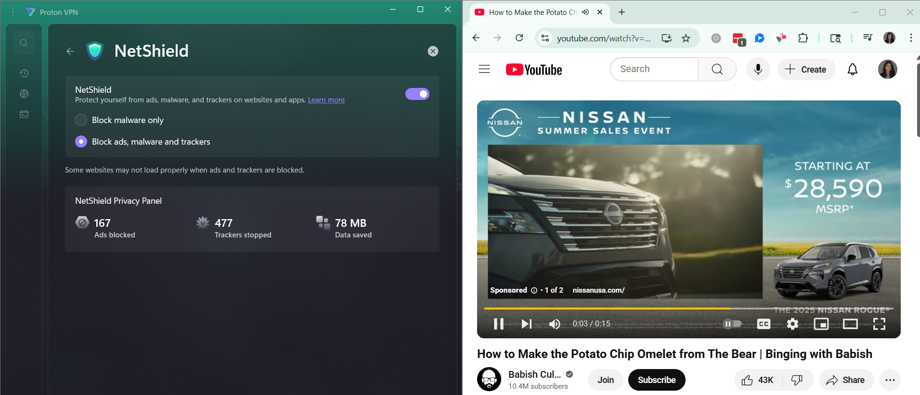Enable theater mode in player

pos(850,324)
